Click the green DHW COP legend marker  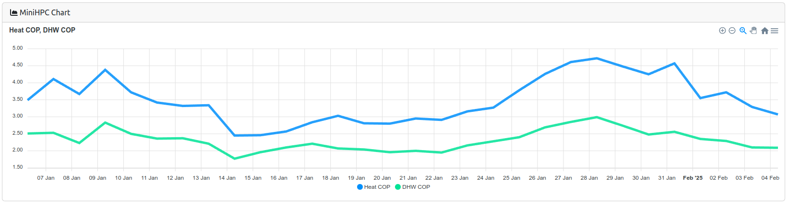398,187
